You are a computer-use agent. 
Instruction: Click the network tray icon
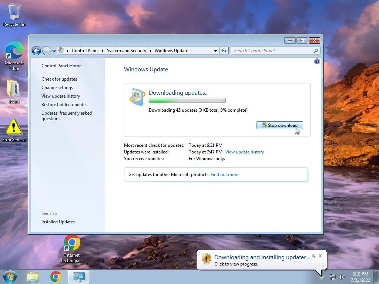pyautogui.click(x=333, y=277)
